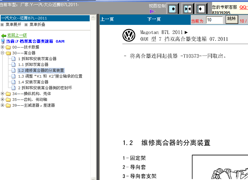Viewport: 248px width, 180px height.
Task: Click the 34——操纵机构、壳体 folder icon
Action: (x=8, y=94)
